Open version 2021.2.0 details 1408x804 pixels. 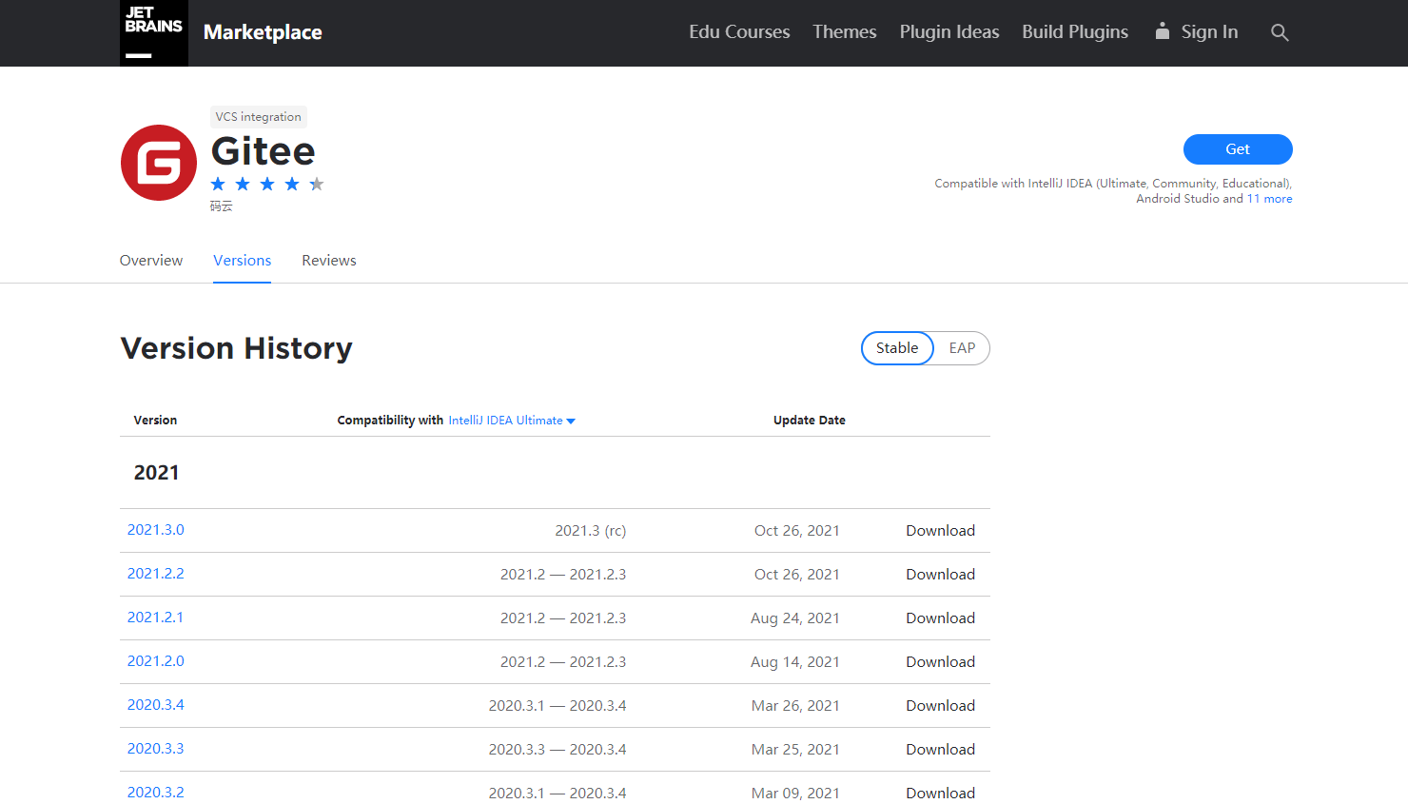tap(156, 661)
